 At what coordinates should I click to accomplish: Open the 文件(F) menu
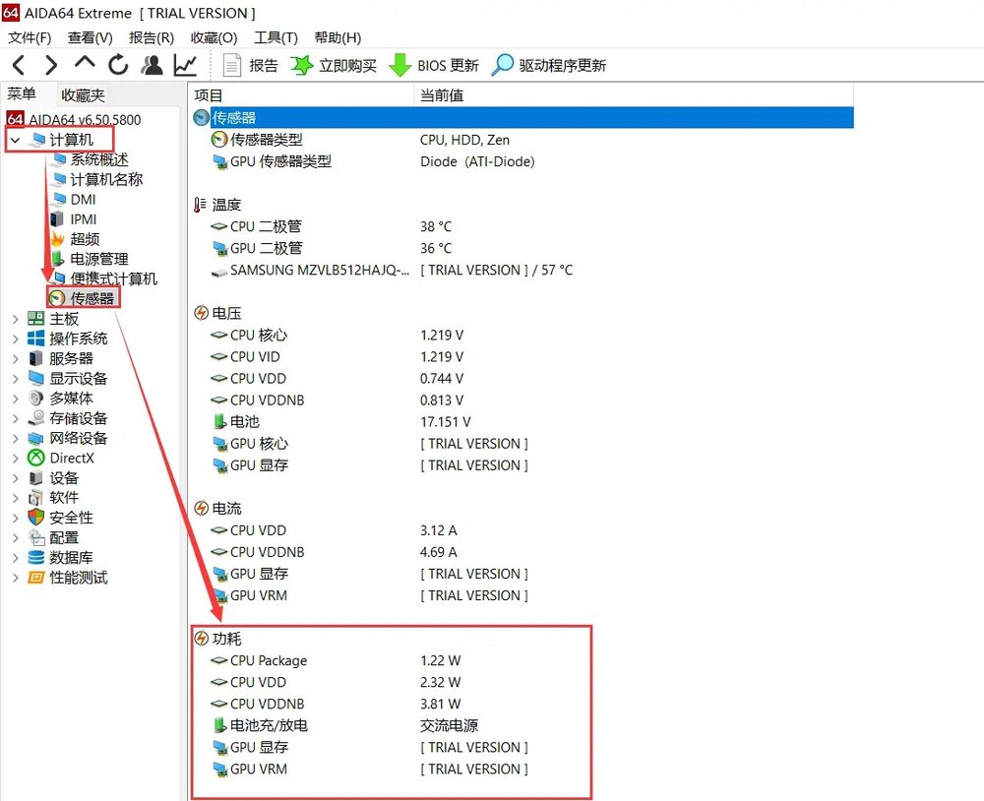[30, 37]
